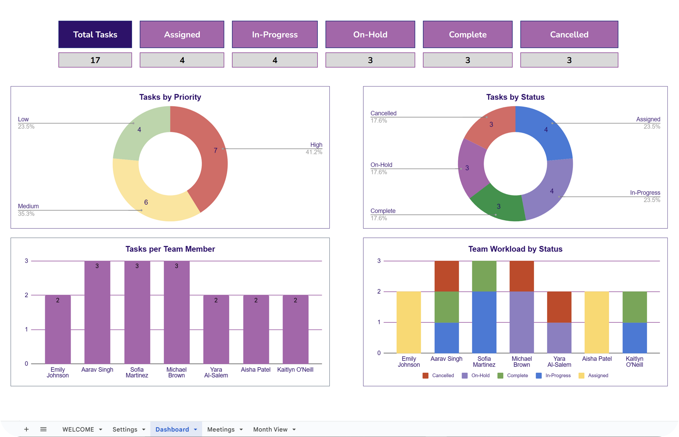Open the Dashboard tab dropdown arrow
This screenshot has height=437, width=679.
pos(195,430)
